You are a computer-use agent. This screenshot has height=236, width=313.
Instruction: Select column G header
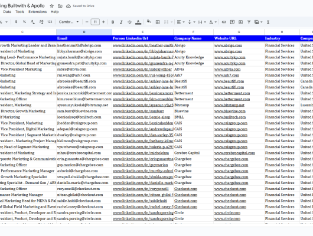click(x=239, y=32)
